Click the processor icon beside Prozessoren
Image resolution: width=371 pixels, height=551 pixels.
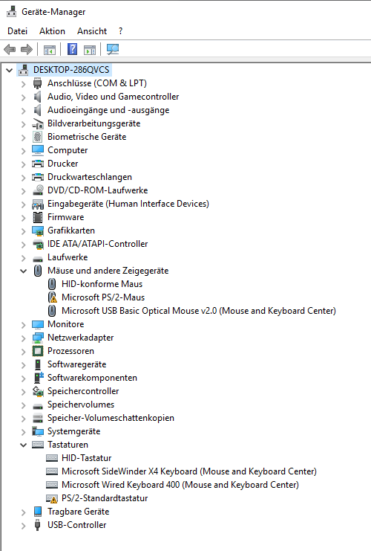pyautogui.click(x=38, y=351)
